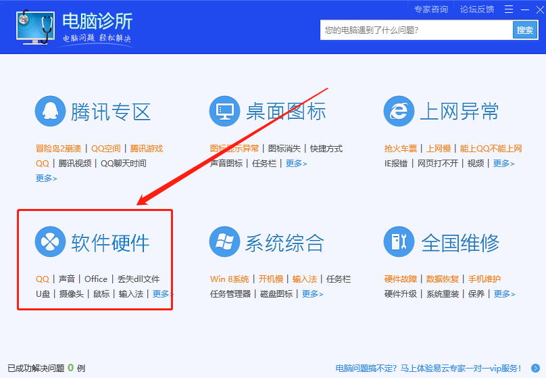The image size is (546, 378).
Task: Open the 抢火车票 link
Action: coord(401,148)
